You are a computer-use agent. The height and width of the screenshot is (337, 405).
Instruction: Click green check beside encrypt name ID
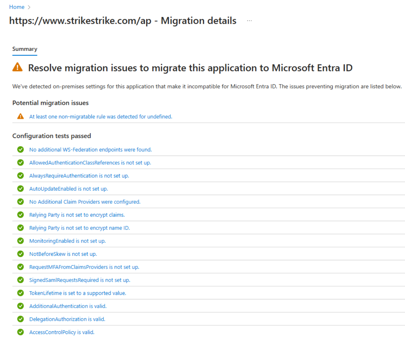[20, 228]
